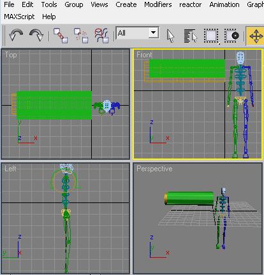This screenshot has width=264, height=275.
Task: Open the MAXScript menu
Action: click(x=19, y=17)
